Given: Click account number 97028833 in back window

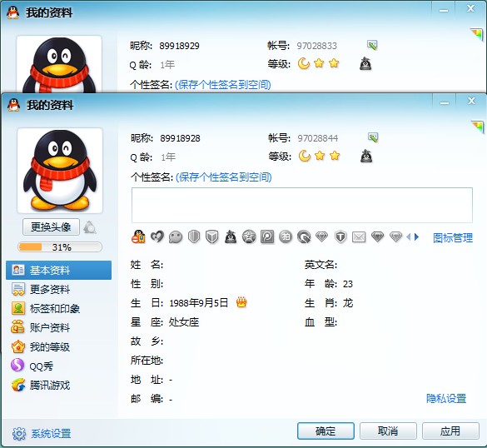Looking at the screenshot, I should pyautogui.click(x=317, y=46).
